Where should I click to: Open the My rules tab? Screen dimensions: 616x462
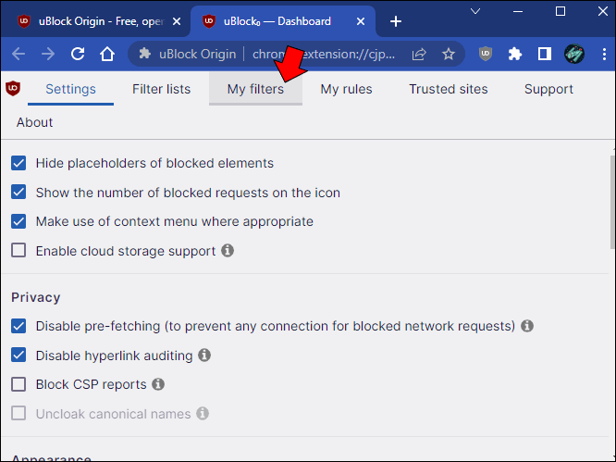coord(347,89)
